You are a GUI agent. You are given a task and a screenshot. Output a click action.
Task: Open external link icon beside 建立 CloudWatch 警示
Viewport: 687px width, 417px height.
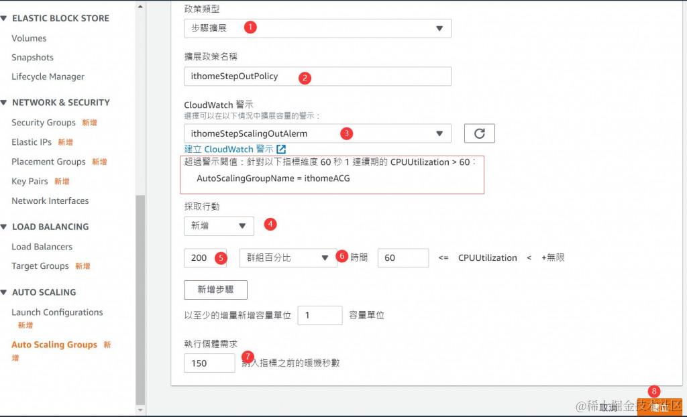click(281, 150)
